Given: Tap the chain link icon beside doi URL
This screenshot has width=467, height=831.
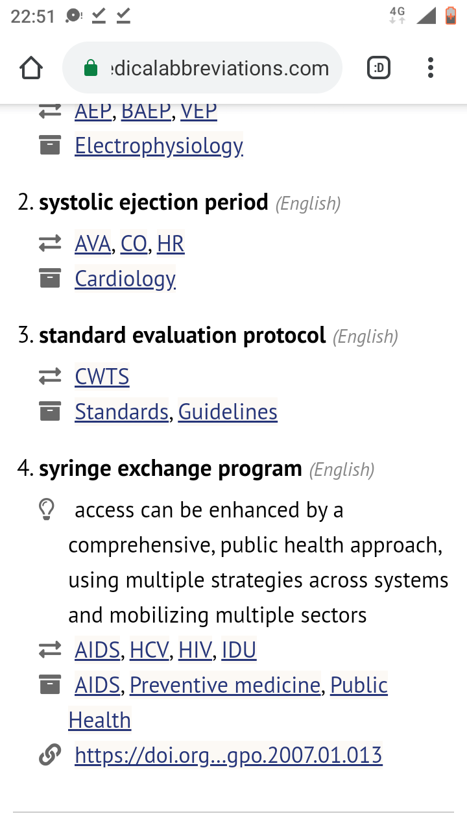Looking at the screenshot, I should (x=49, y=755).
